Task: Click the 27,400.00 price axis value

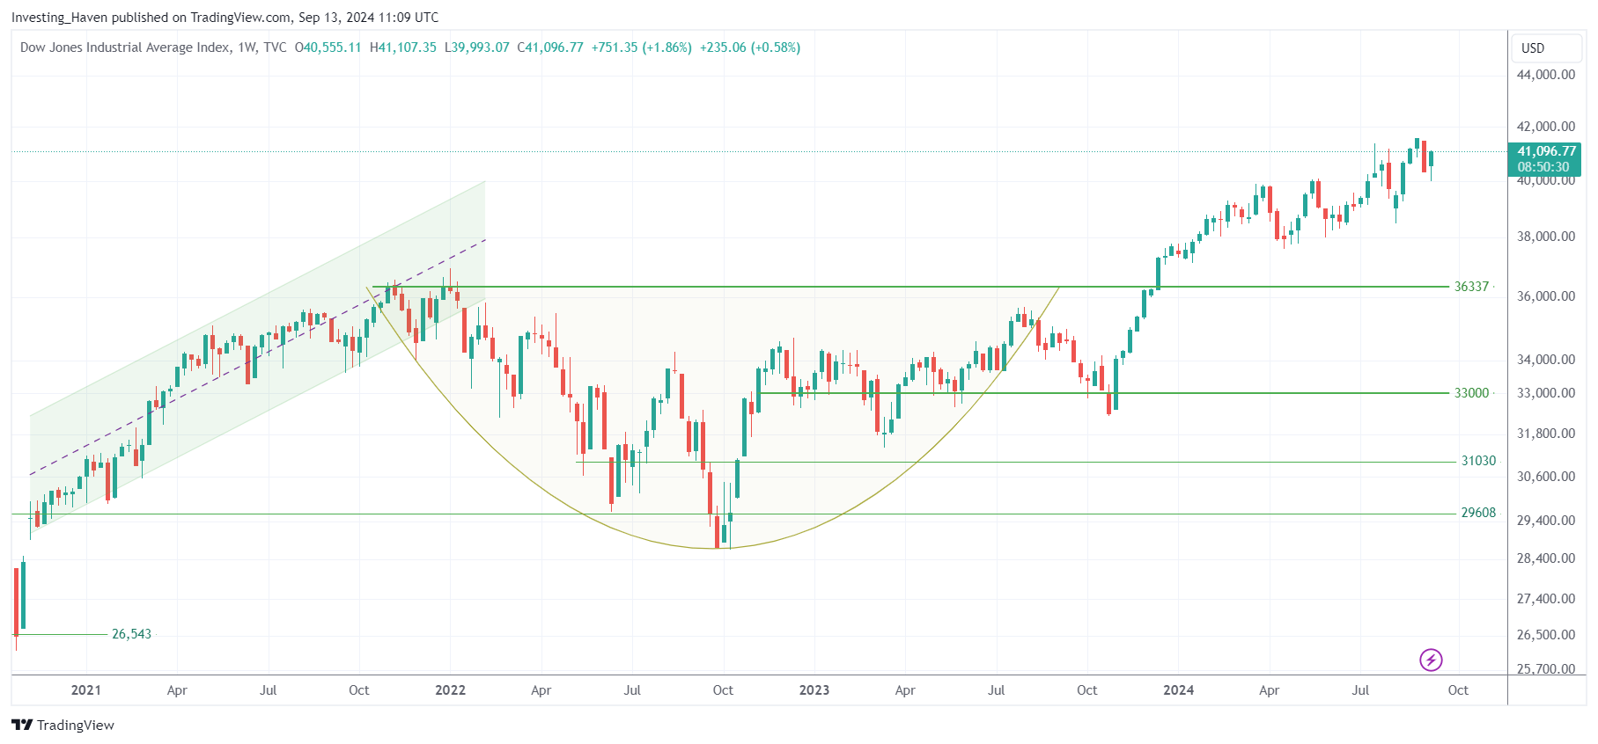Action: (1546, 599)
